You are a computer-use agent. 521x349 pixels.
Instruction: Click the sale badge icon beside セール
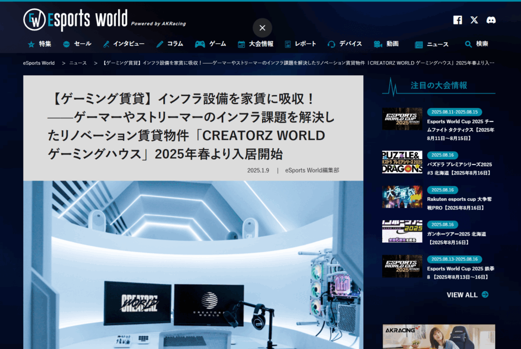67,44
